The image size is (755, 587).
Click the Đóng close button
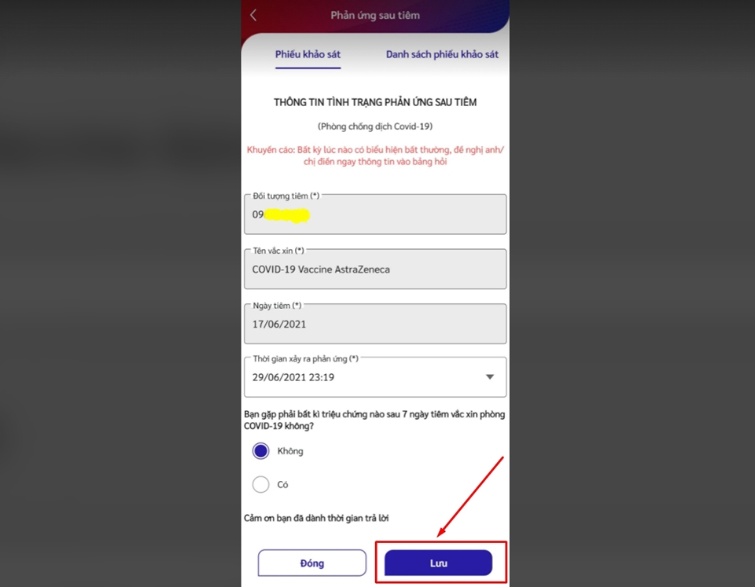click(312, 563)
